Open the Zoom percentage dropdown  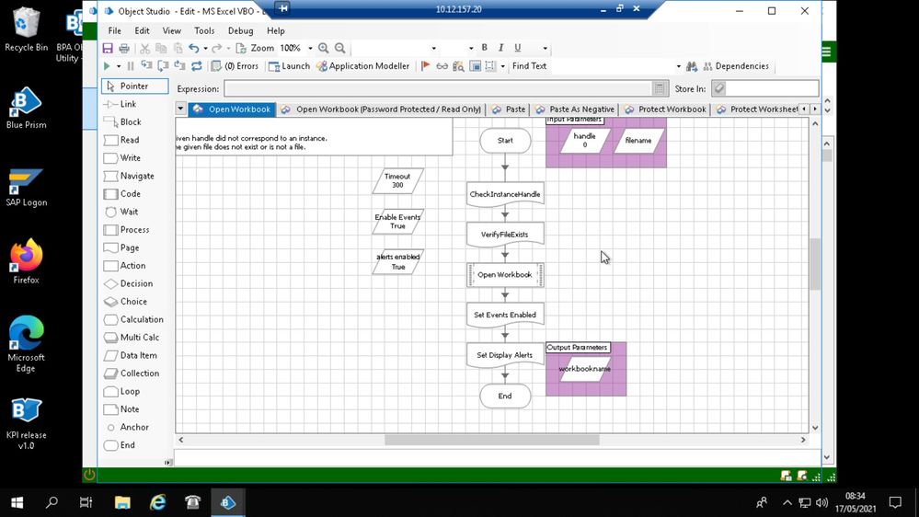(x=310, y=48)
